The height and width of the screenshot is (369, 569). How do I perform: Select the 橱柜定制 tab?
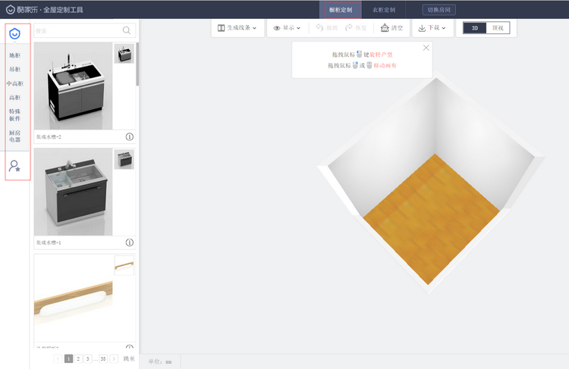pyautogui.click(x=341, y=10)
